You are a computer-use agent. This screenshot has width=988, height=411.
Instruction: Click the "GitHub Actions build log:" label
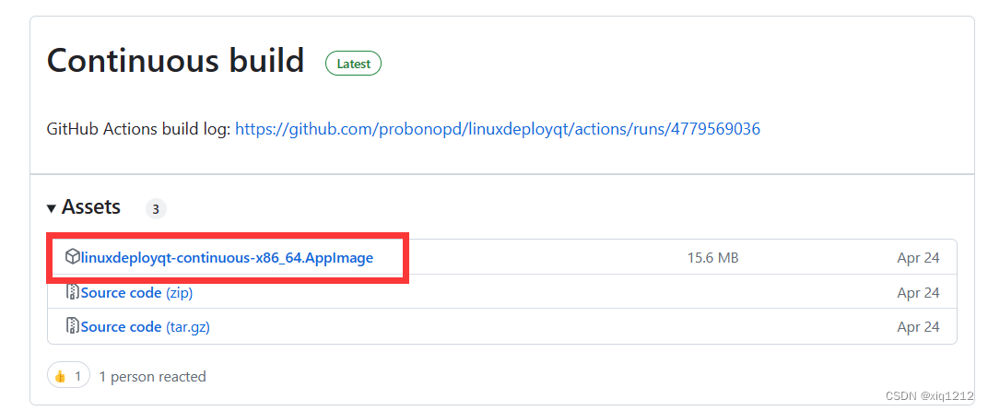[x=138, y=129]
